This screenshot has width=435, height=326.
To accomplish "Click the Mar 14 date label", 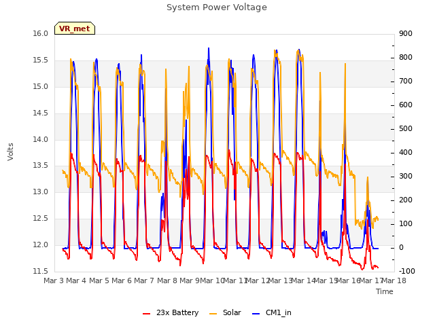I will [303, 280].
